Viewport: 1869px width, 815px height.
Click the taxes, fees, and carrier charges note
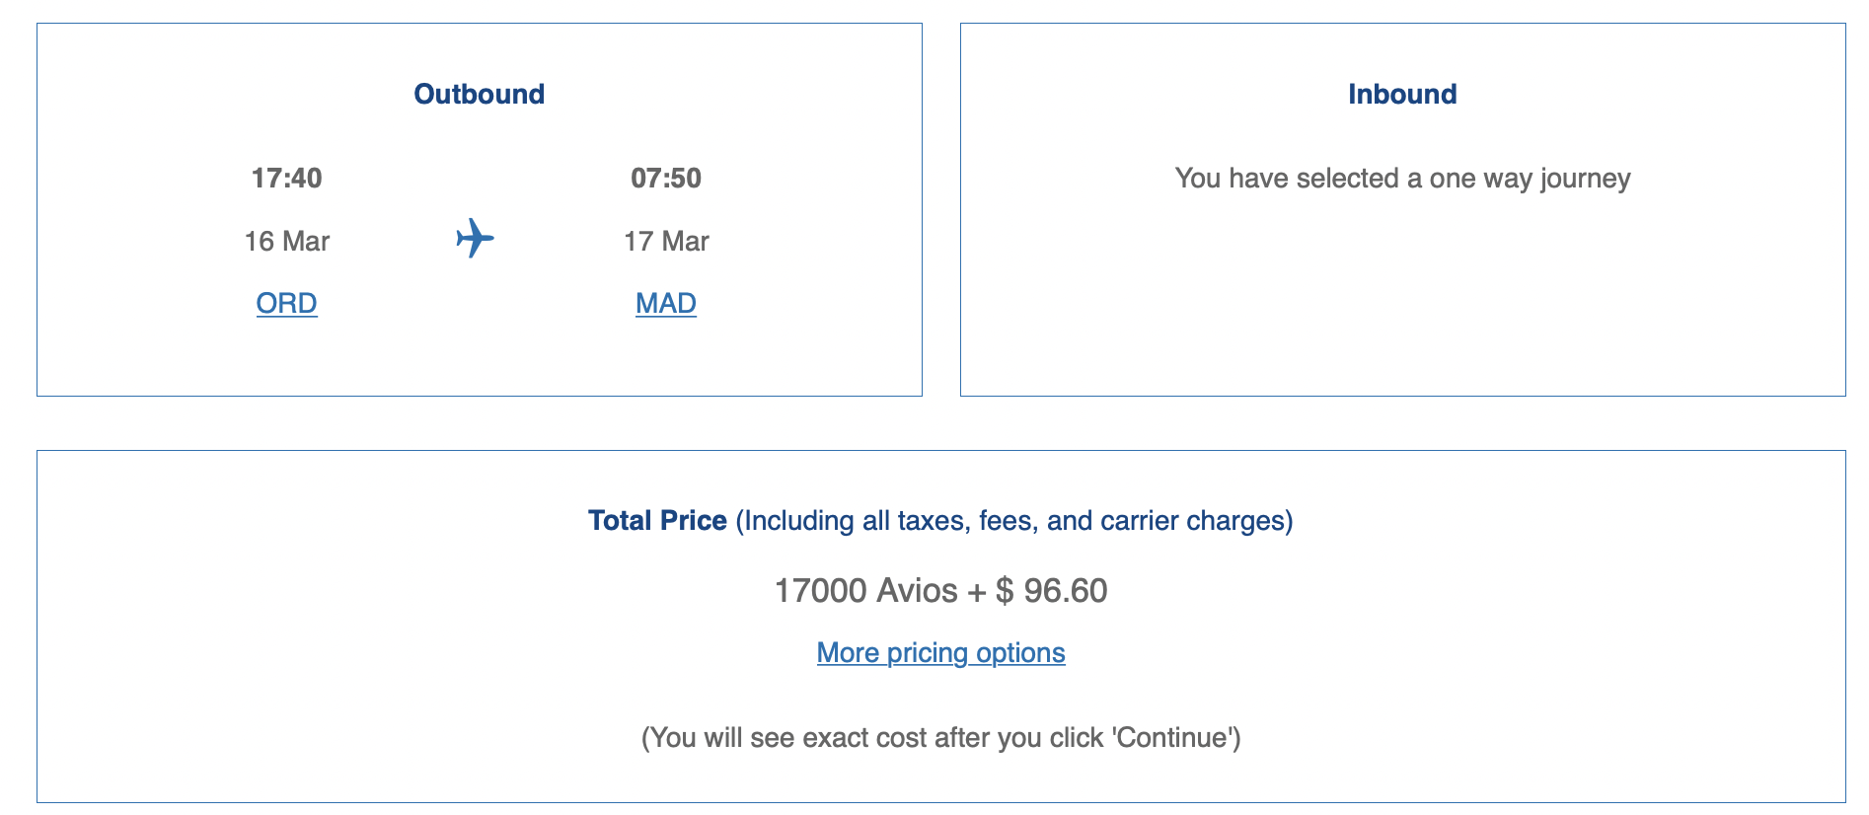pyautogui.click(x=1014, y=521)
